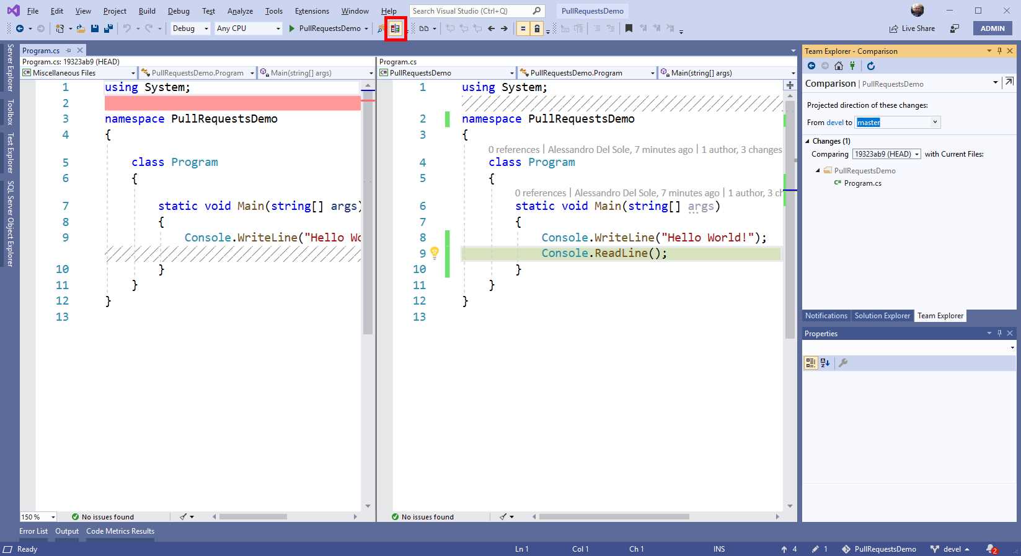
Task: Click the Visual Studio search magnifier icon
Action: tap(537, 11)
